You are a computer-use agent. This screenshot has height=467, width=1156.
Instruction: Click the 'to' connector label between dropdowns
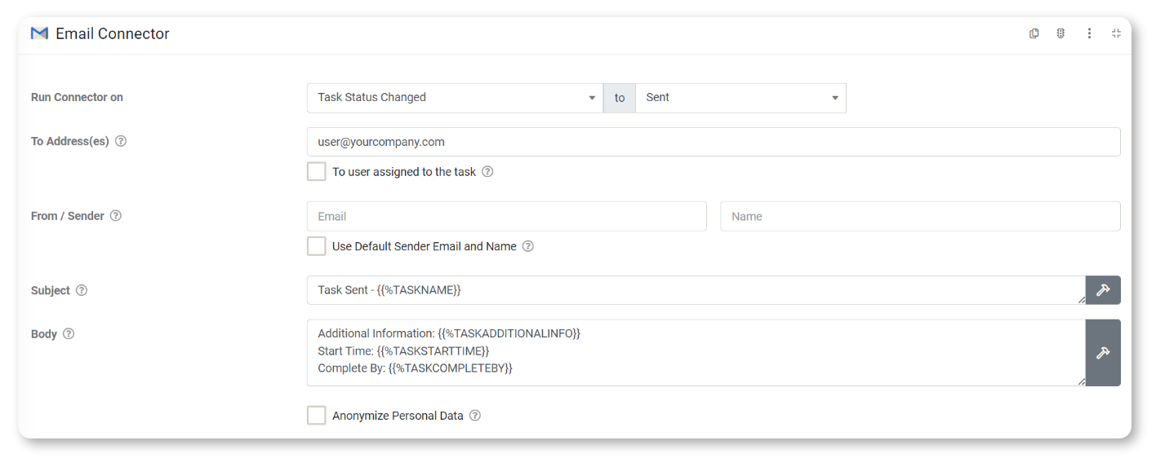[620, 98]
